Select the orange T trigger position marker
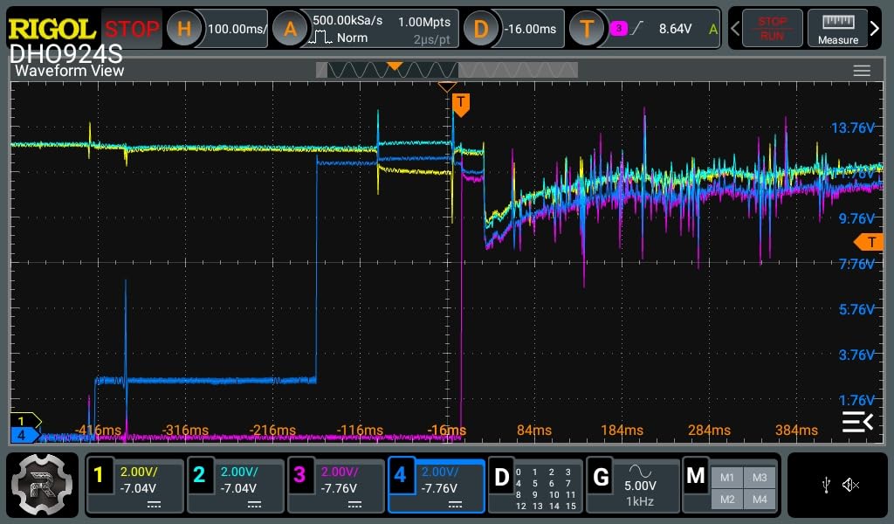 click(x=461, y=105)
